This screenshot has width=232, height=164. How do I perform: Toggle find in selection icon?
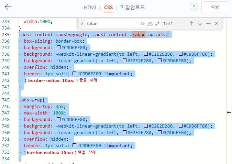[208, 23]
